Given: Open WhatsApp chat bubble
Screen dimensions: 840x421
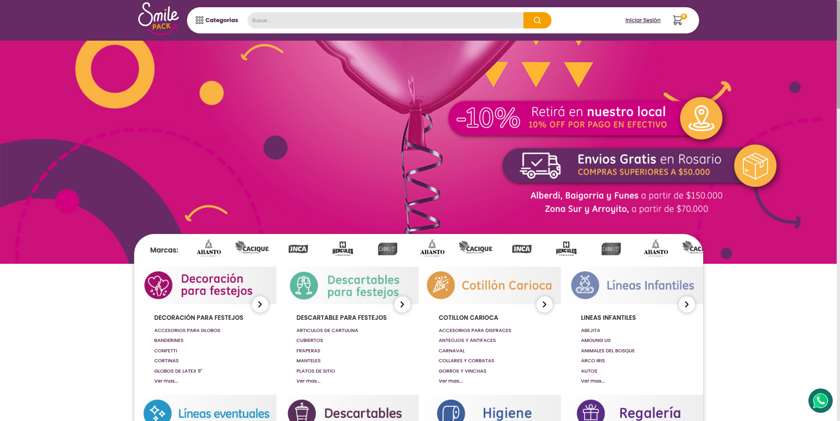Looking at the screenshot, I should (820, 401).
